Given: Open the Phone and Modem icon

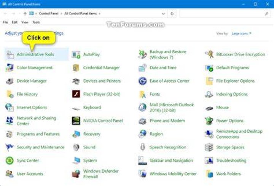Looking at the screenshot, I should click(143, 121).
